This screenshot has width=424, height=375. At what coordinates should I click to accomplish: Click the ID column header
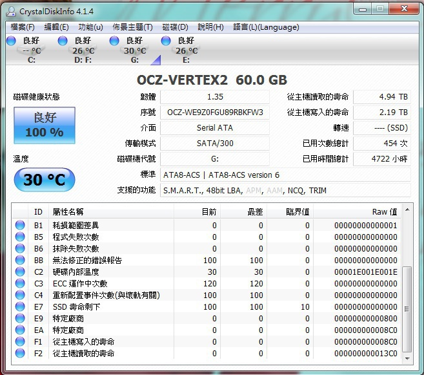pyautogui.click(x=38, y=211)
